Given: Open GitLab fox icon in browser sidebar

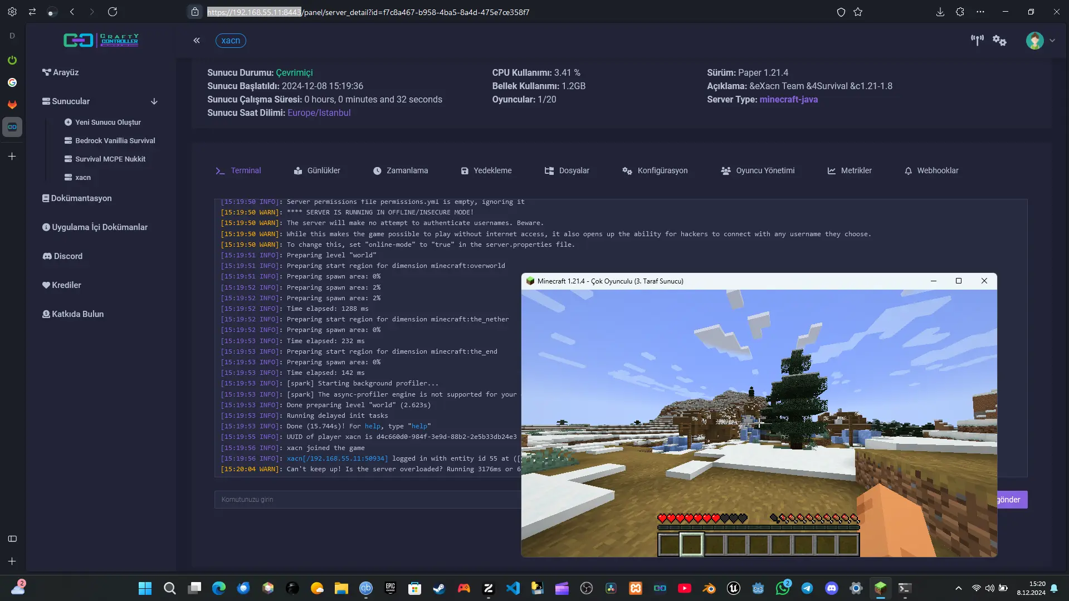Looking at the screenshot, I should (x=12, y=105).
